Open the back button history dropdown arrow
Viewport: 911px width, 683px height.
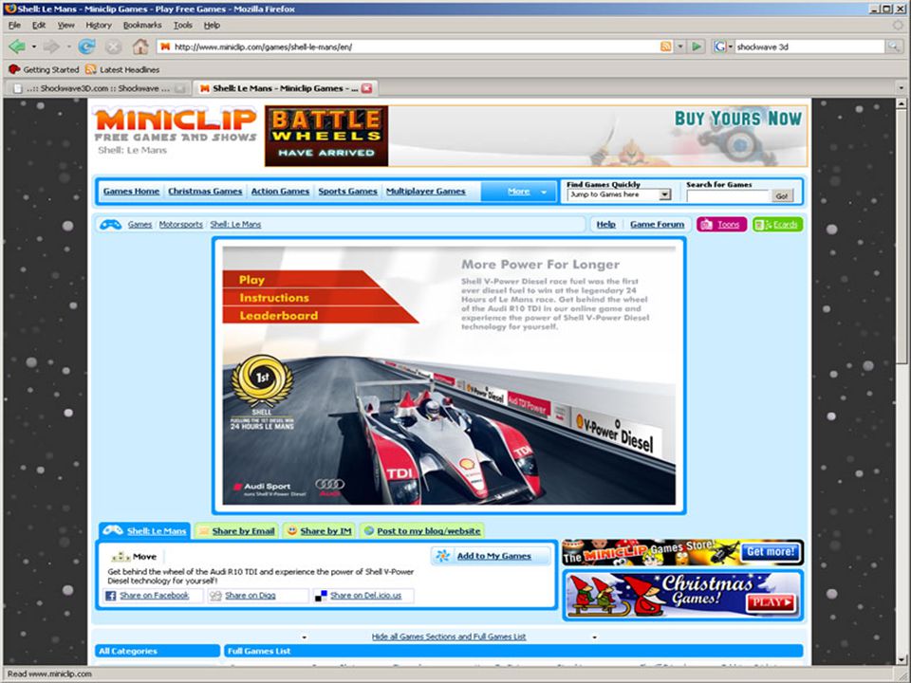(x=34, y=46)
